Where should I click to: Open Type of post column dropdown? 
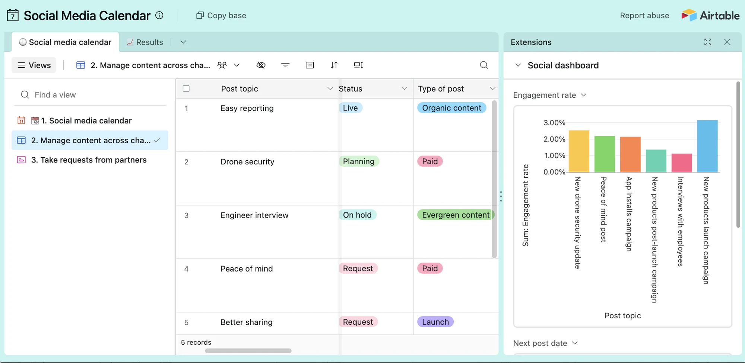tap(492, 89)
